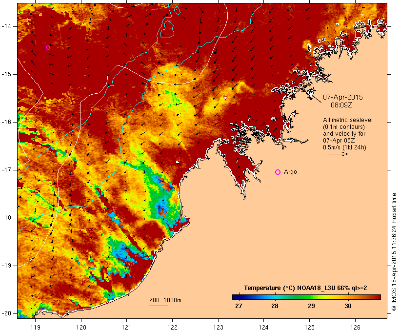This screenshot has width=400, height=332.
Task: Click the velocity scale reference arrow
Action: point(339,154)
